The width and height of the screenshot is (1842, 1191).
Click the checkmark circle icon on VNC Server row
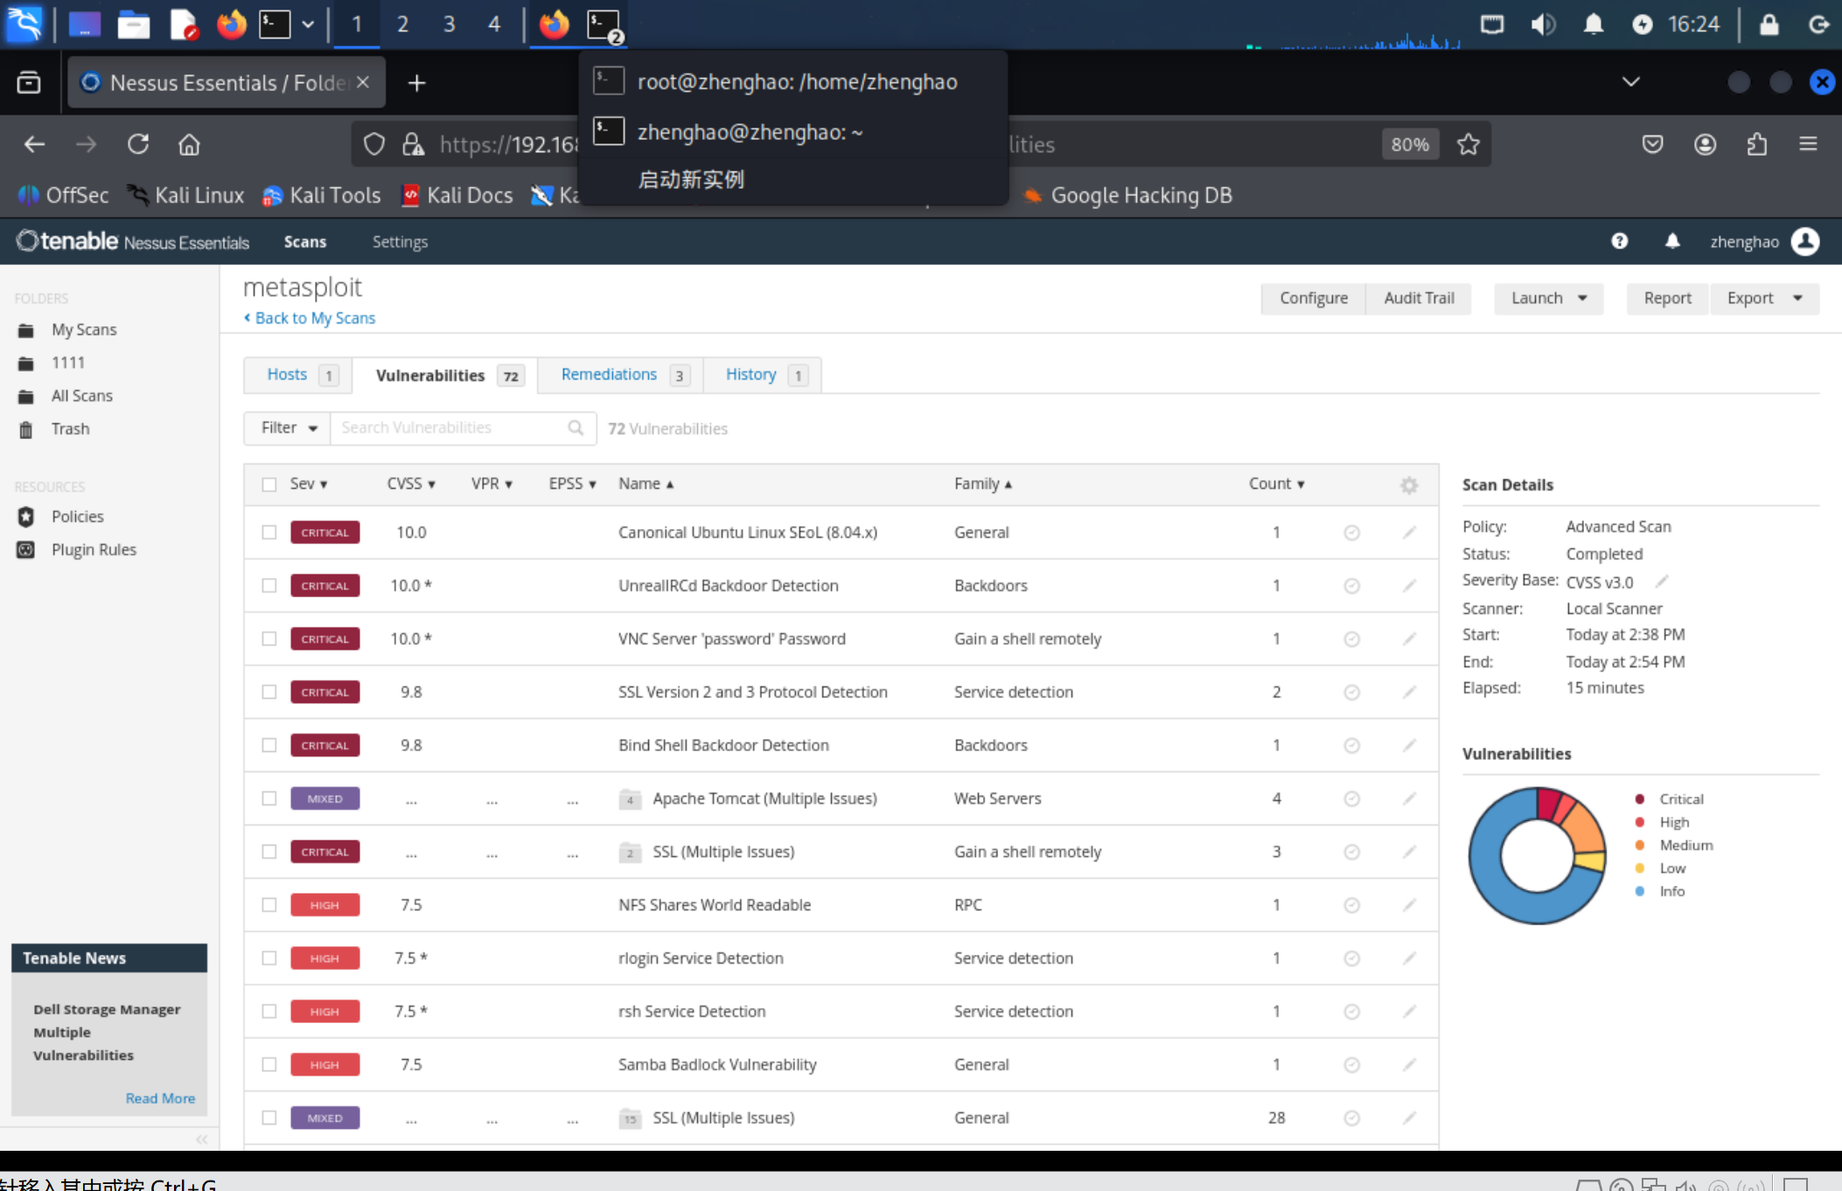click(1351, 639)
